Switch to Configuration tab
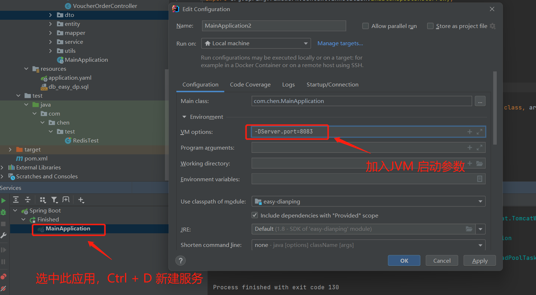536x295 pixels. click(200, 85)
